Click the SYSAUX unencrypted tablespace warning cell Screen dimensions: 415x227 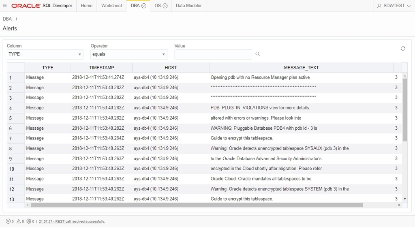[301, 148]
